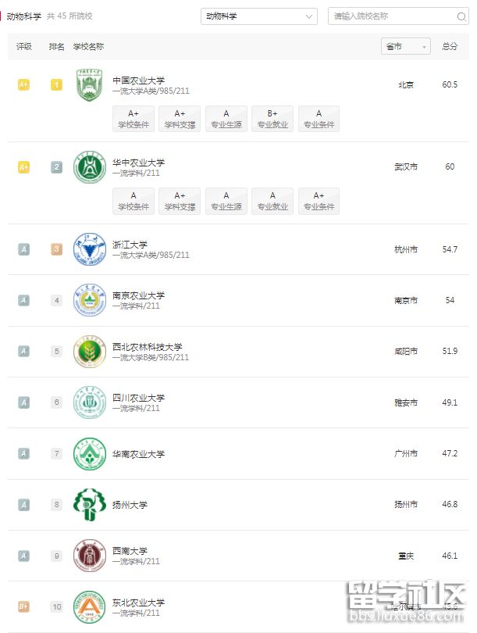Open 中国农业大学 school link
The image size is (477, 633).
point(139,80)
